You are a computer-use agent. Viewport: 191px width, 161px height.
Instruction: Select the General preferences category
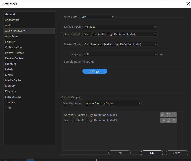[30, 14]
